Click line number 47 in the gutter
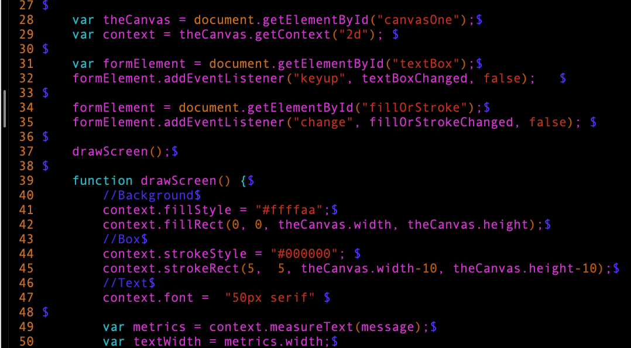This screenshot has height=348, width=631. [26, 298]
